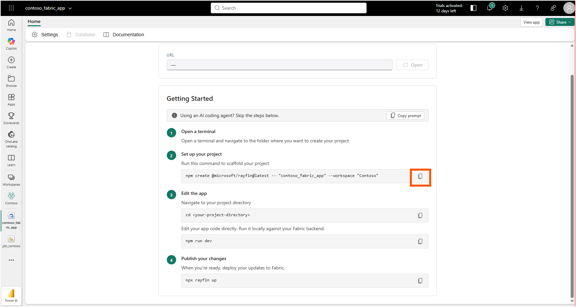The height and width of the screenshot is (307, 576).
Task: Copy the npx rayfin up command
Action: [x=420, y=281]
